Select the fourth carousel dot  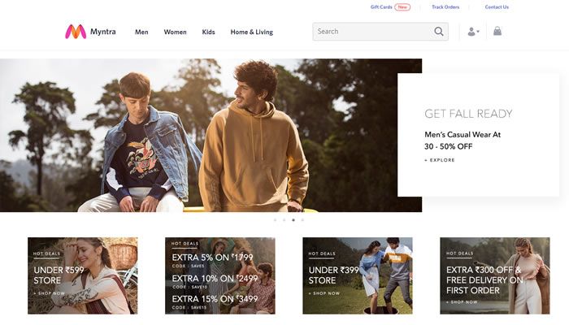click(x=302, y=220)
